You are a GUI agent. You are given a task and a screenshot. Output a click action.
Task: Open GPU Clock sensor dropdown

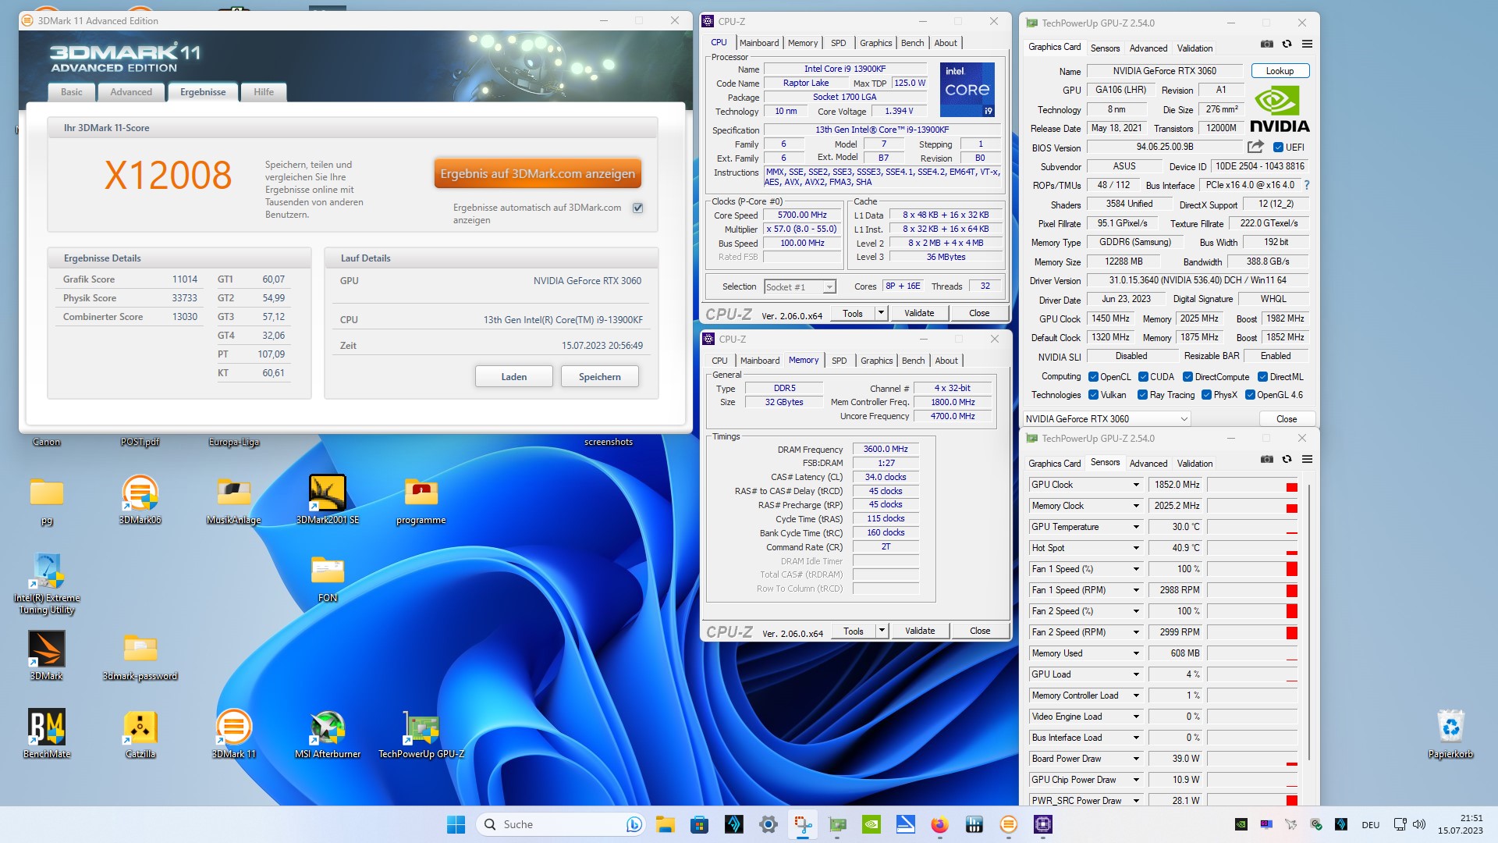coord(1136,485)
